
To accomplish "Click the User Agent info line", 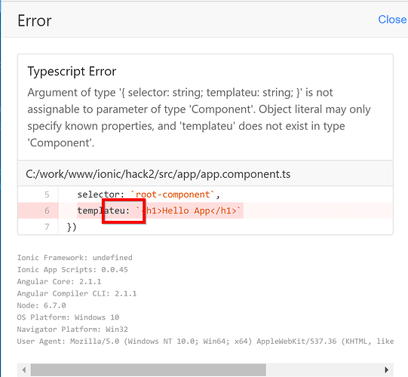I will [205, 342].
